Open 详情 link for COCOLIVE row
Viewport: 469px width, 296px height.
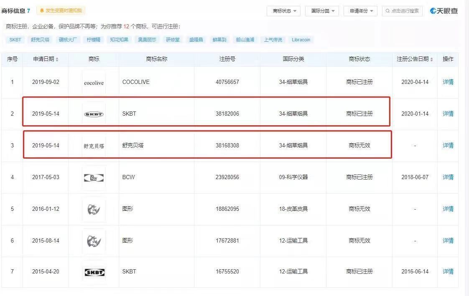click(x=448, y=82)
